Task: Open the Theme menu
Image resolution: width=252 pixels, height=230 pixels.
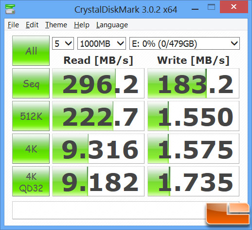Action: coord(56,25)
